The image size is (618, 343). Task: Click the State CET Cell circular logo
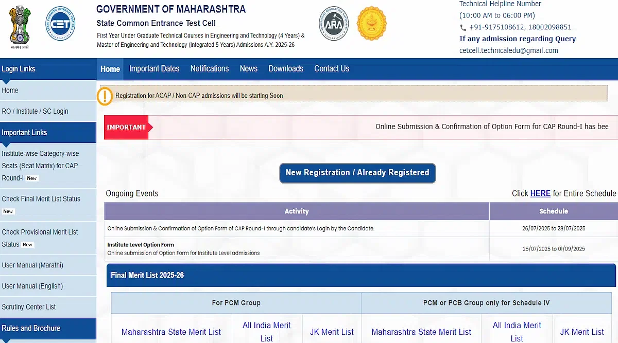point(60,24)
